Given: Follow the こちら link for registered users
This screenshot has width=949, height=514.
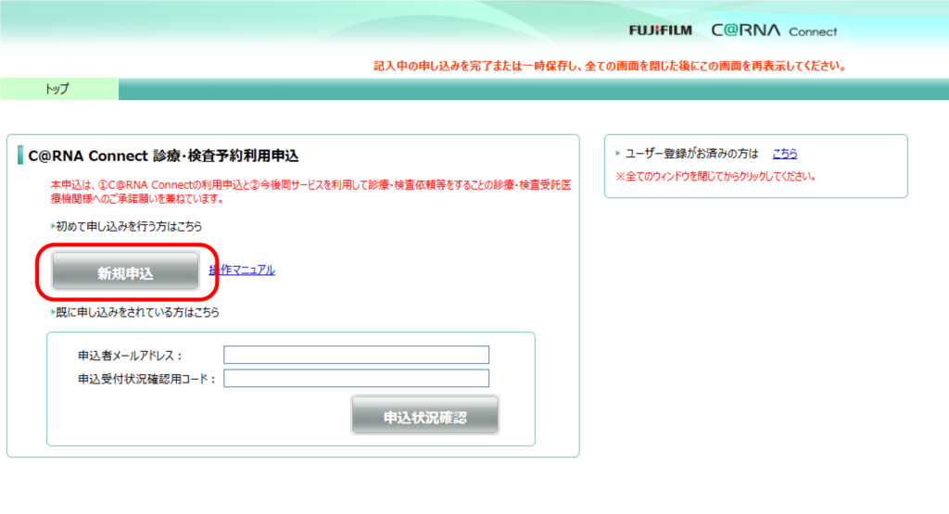Looking at the screenshot, I should click(x=784, y=154).
